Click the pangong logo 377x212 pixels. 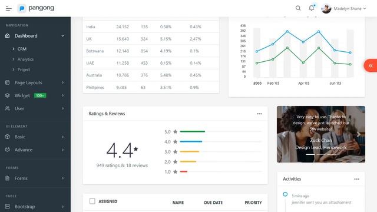pos(36,8)
